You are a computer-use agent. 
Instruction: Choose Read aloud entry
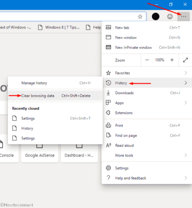click(147, 145)
